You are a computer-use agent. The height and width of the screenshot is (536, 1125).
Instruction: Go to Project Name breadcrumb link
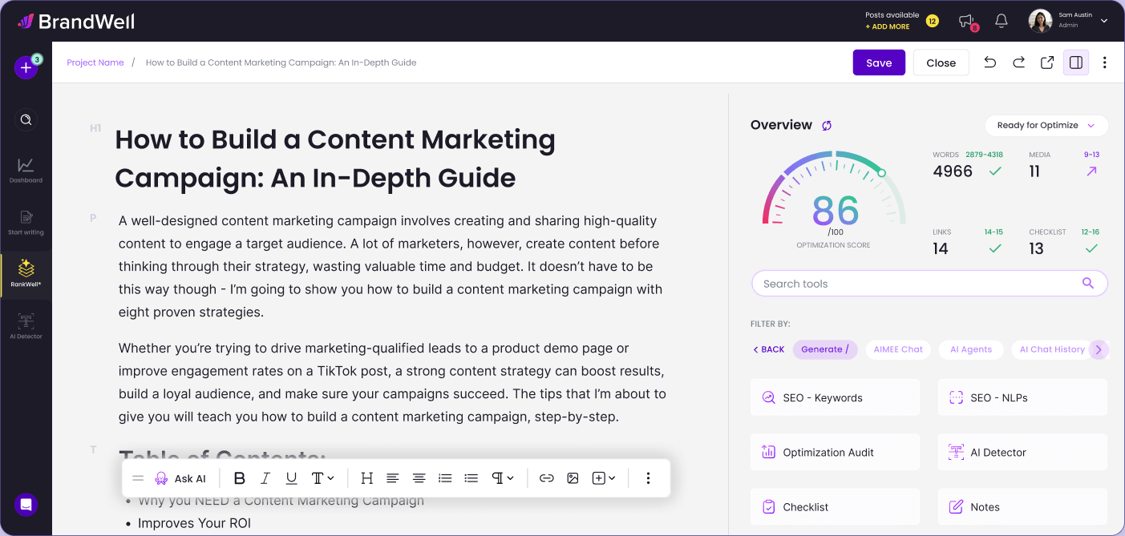tap(95, 62)
